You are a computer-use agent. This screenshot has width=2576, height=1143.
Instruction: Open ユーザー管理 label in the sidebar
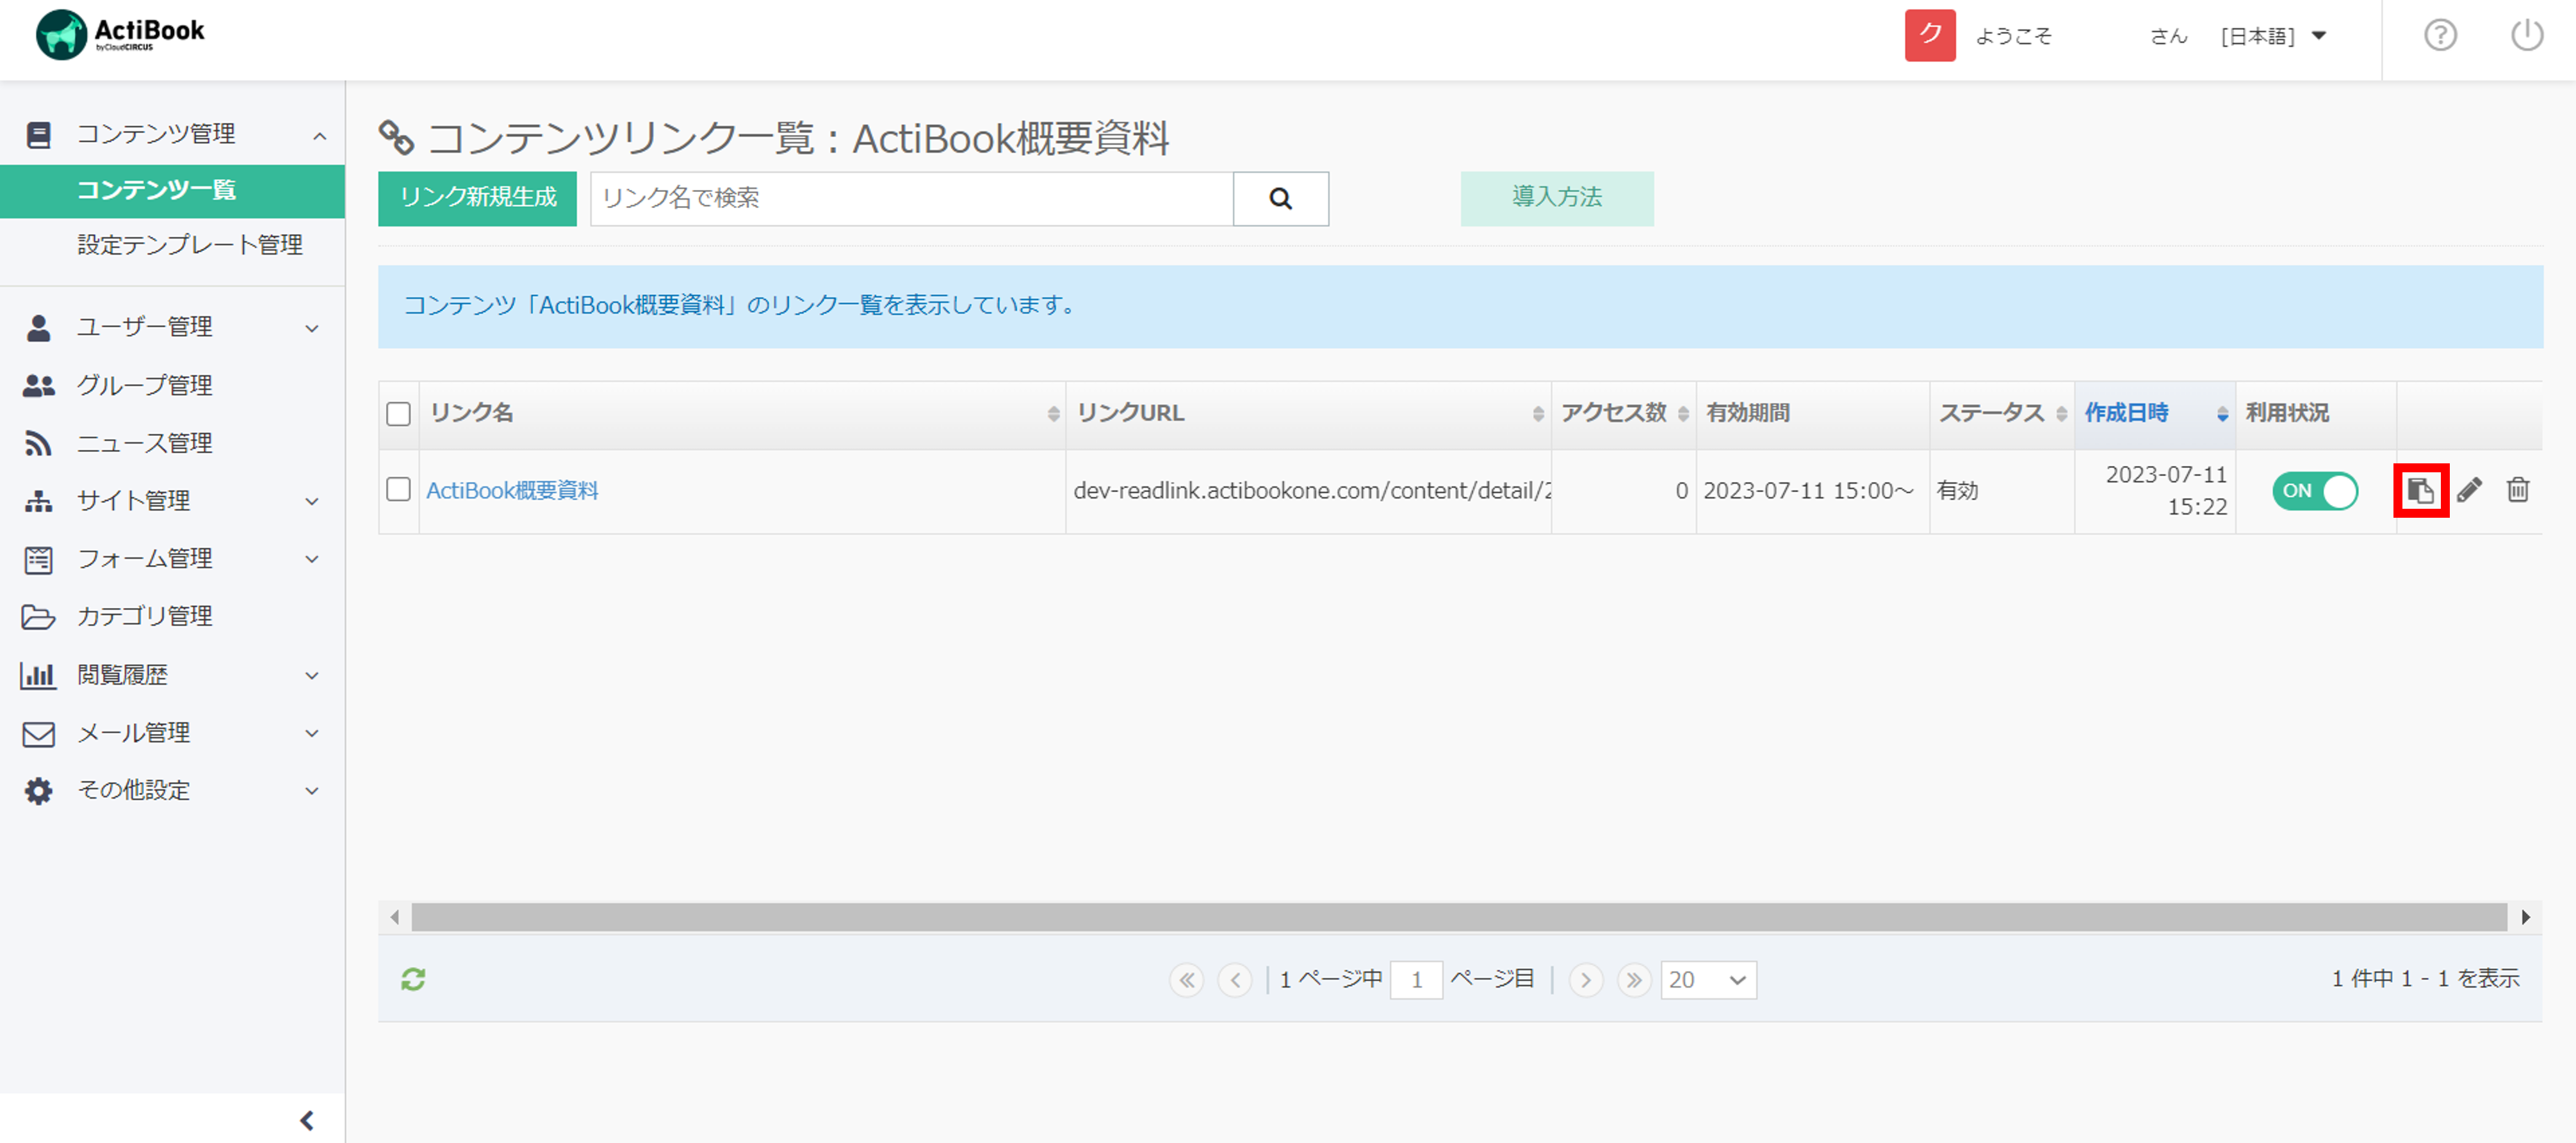[145, 328]
